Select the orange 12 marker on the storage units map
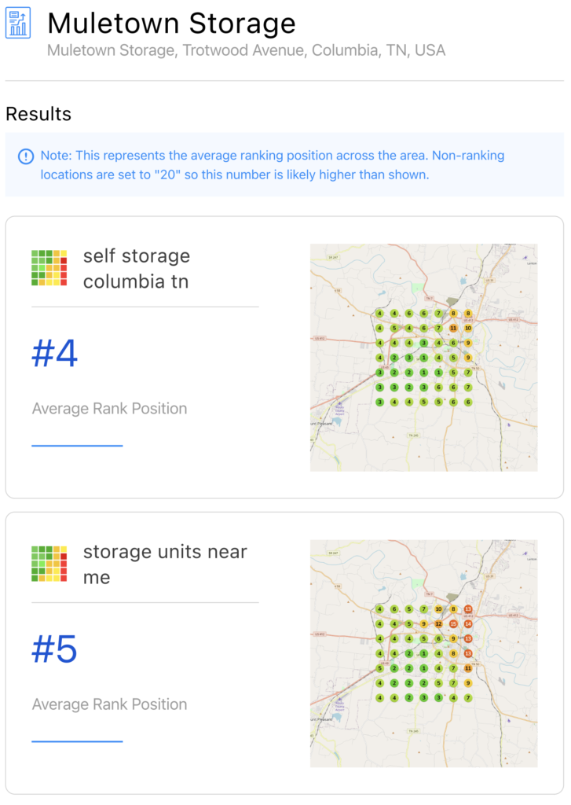The width and height of the screenshot is (571, 805). pyautogui.click(x=438, y=623)
